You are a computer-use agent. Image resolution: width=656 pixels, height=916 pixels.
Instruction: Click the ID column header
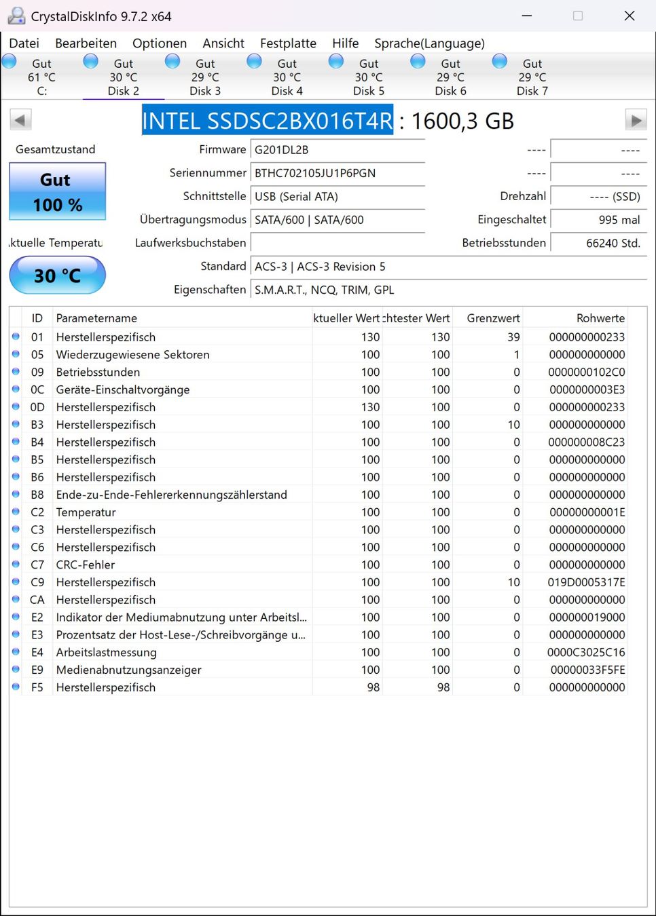pyautogui.click(x=37, y=318)
